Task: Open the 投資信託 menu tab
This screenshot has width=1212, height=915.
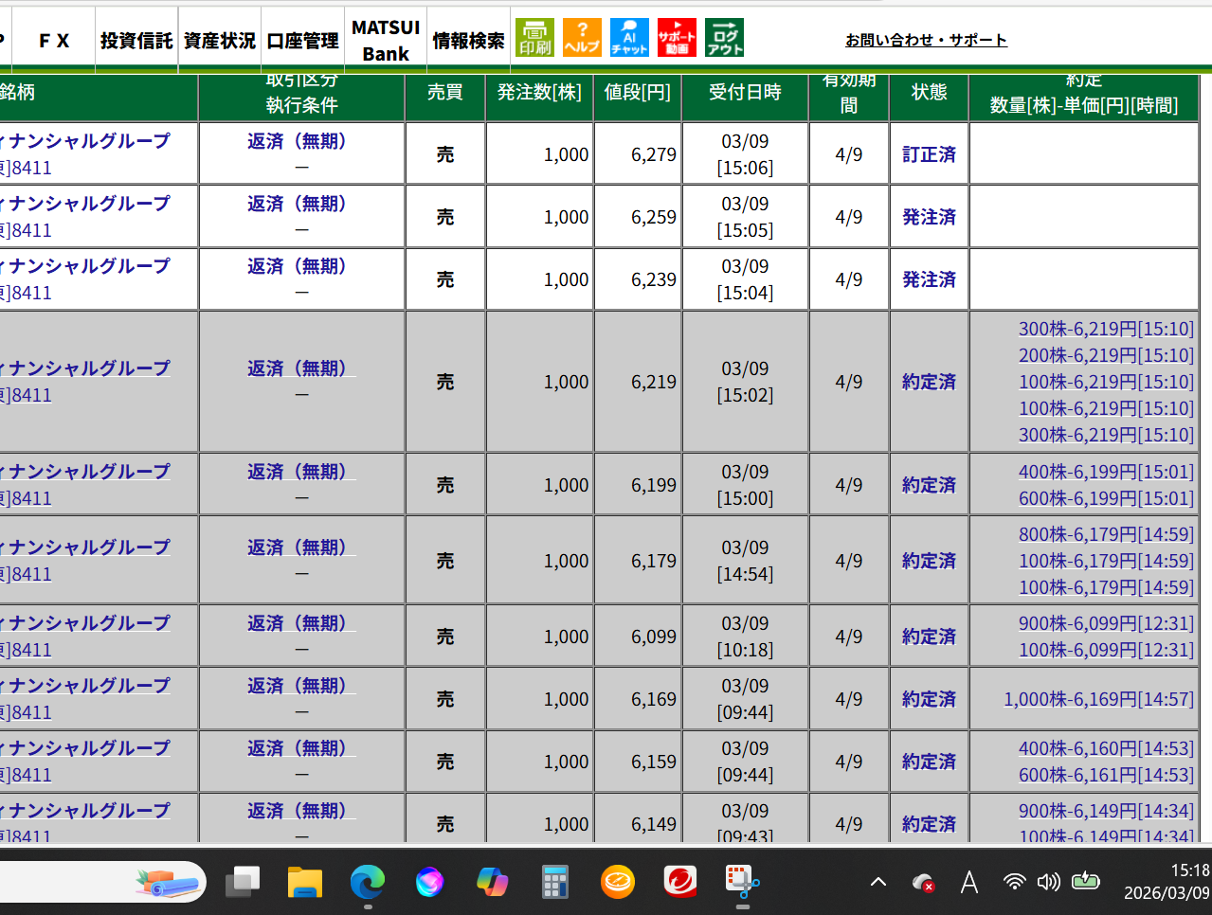Action: tap(136, 41)
